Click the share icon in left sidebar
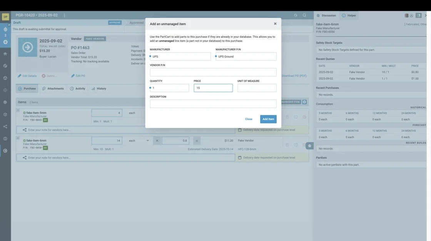This screenshot has width=431, height=241. point(5,126)
